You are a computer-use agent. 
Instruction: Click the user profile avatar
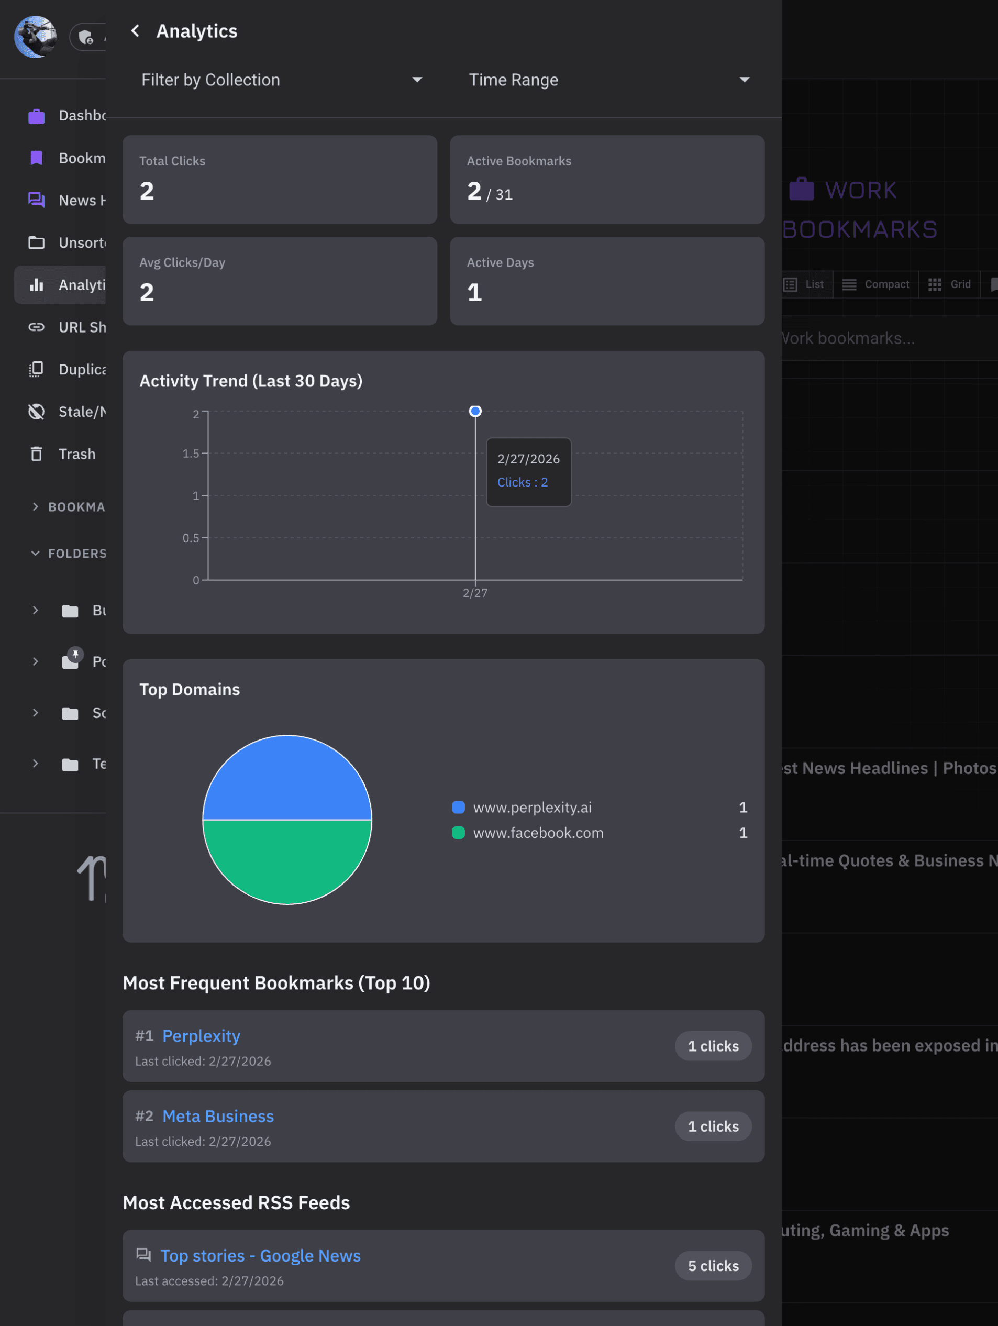pos(36,37)
